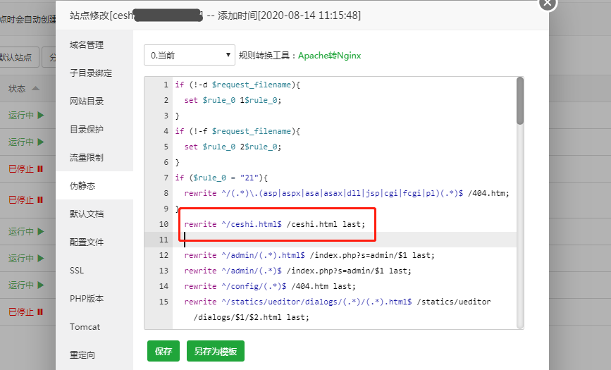611x370 pixels.
Task: Click second 已停止 pause icon in background list
Action: (x=40, y=200)
